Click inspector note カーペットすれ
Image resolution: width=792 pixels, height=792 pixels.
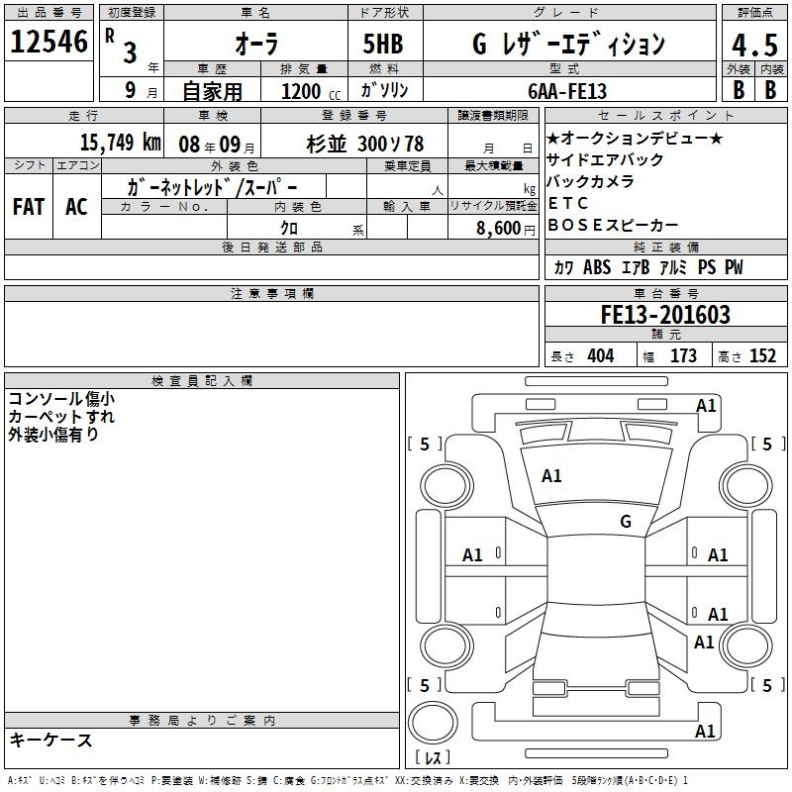pos(61,417)
